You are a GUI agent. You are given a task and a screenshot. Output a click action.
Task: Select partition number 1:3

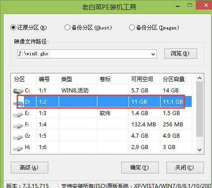(43, 113)
